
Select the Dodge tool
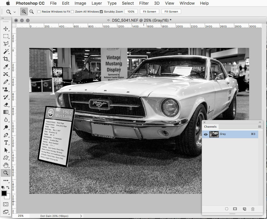point(6,127)
